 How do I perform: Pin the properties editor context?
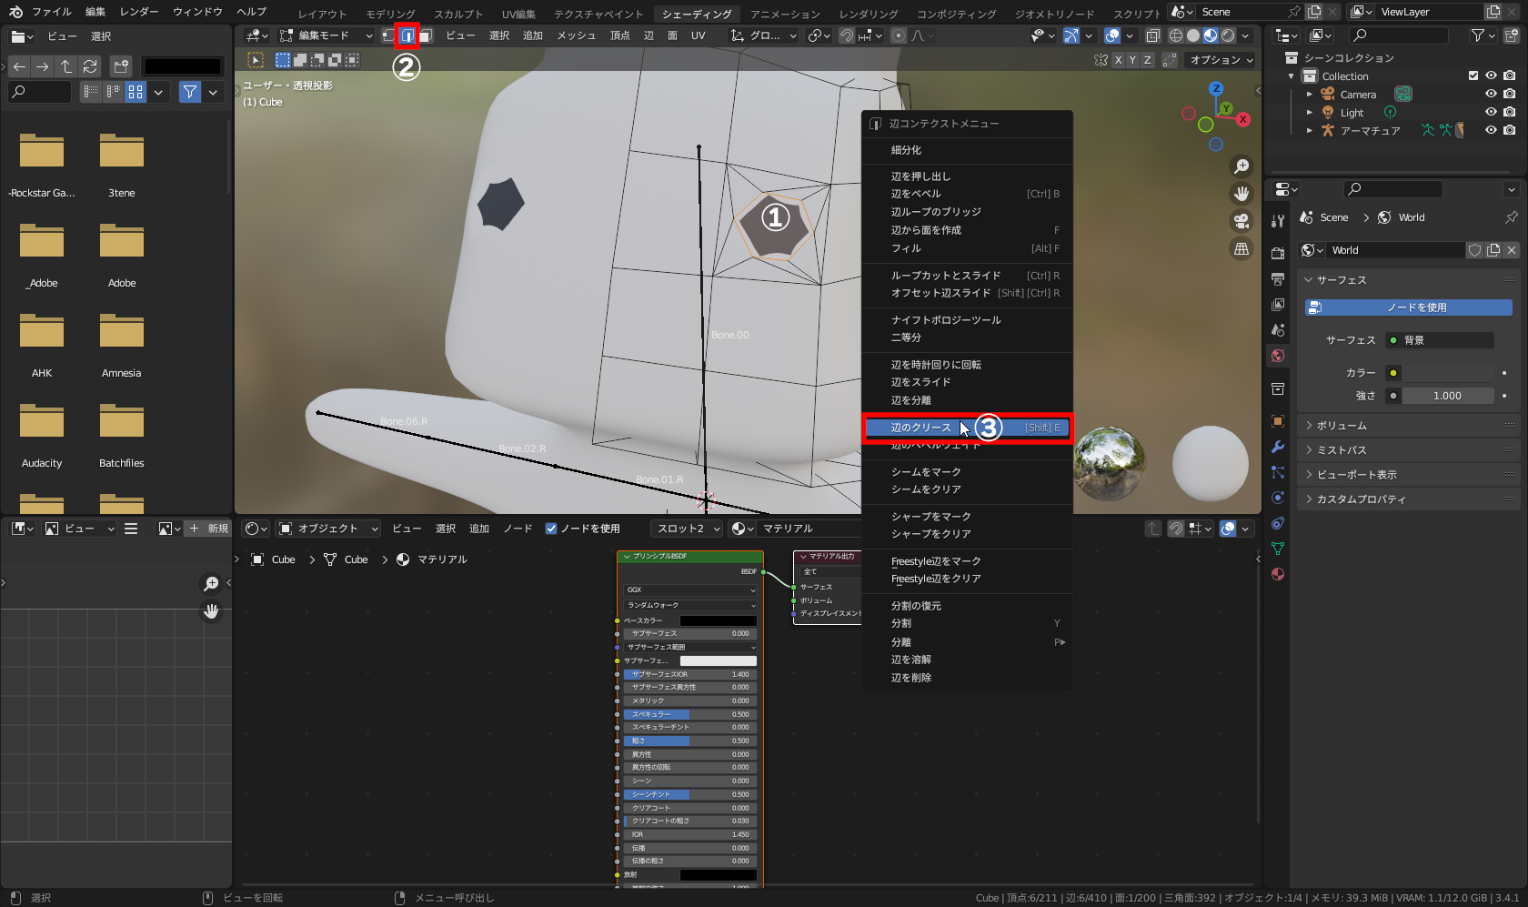1512,217
